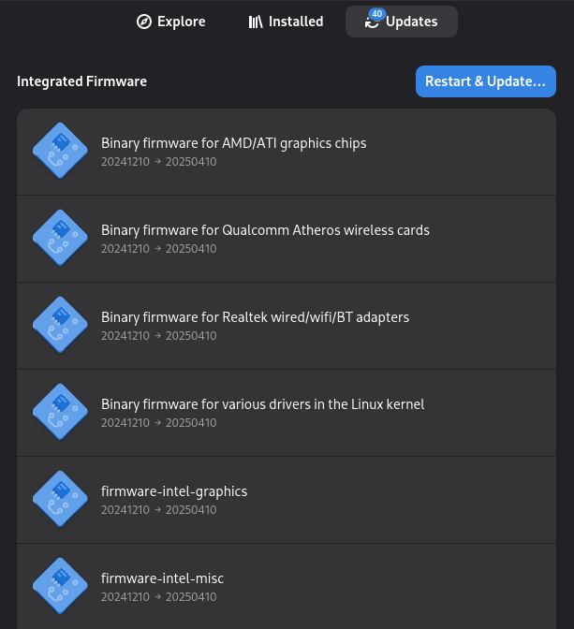Click the firmware-intel-graphics icon
Screen dimensions: 574x629
point(60,499)
